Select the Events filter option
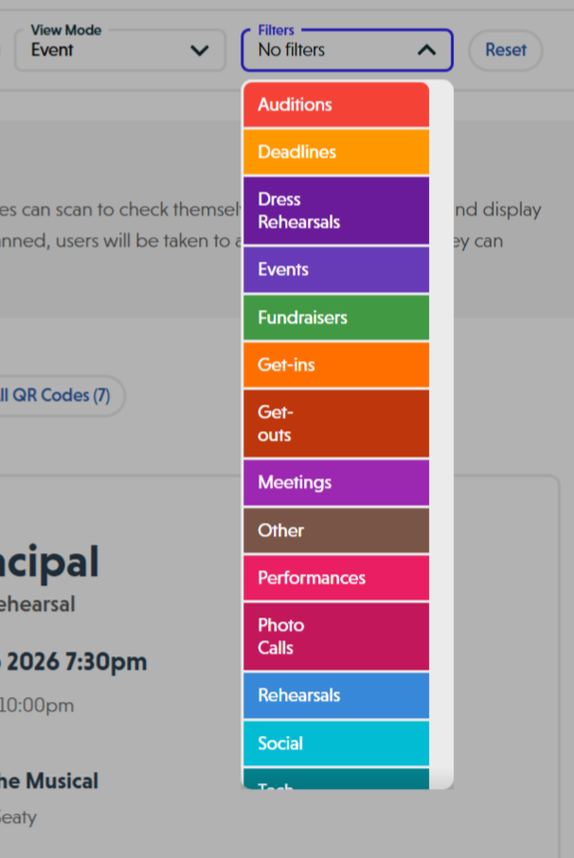The width and height of the screenshot is (574, 858). (x=335, y=270)
